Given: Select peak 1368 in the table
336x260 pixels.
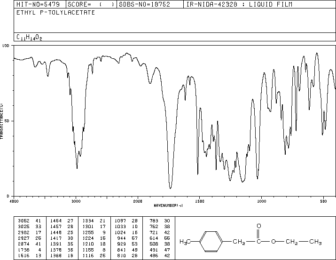Looking at the screenshot, I should pos(56,255).
